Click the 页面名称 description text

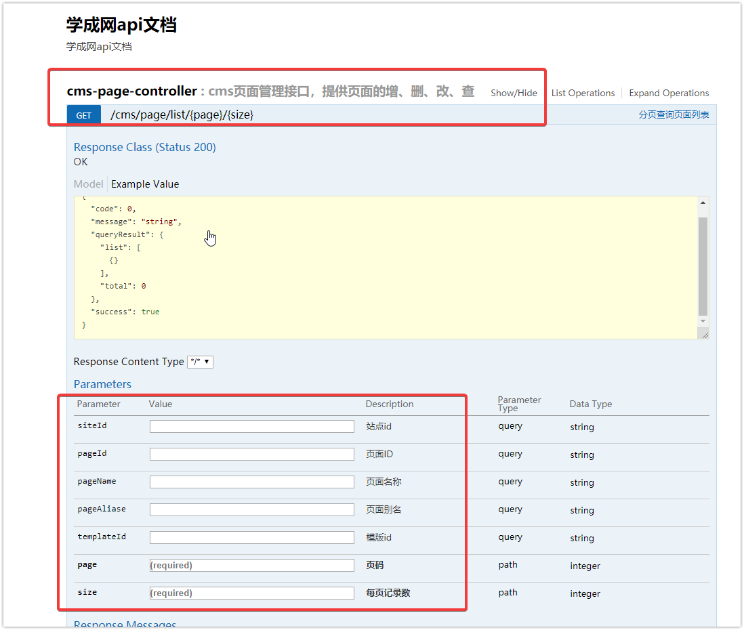(384, 482)
